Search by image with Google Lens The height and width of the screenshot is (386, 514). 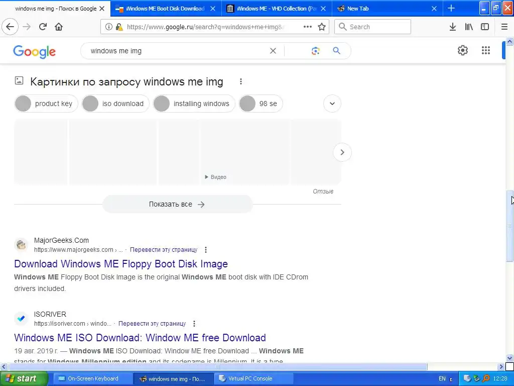(x=315, y=51)
